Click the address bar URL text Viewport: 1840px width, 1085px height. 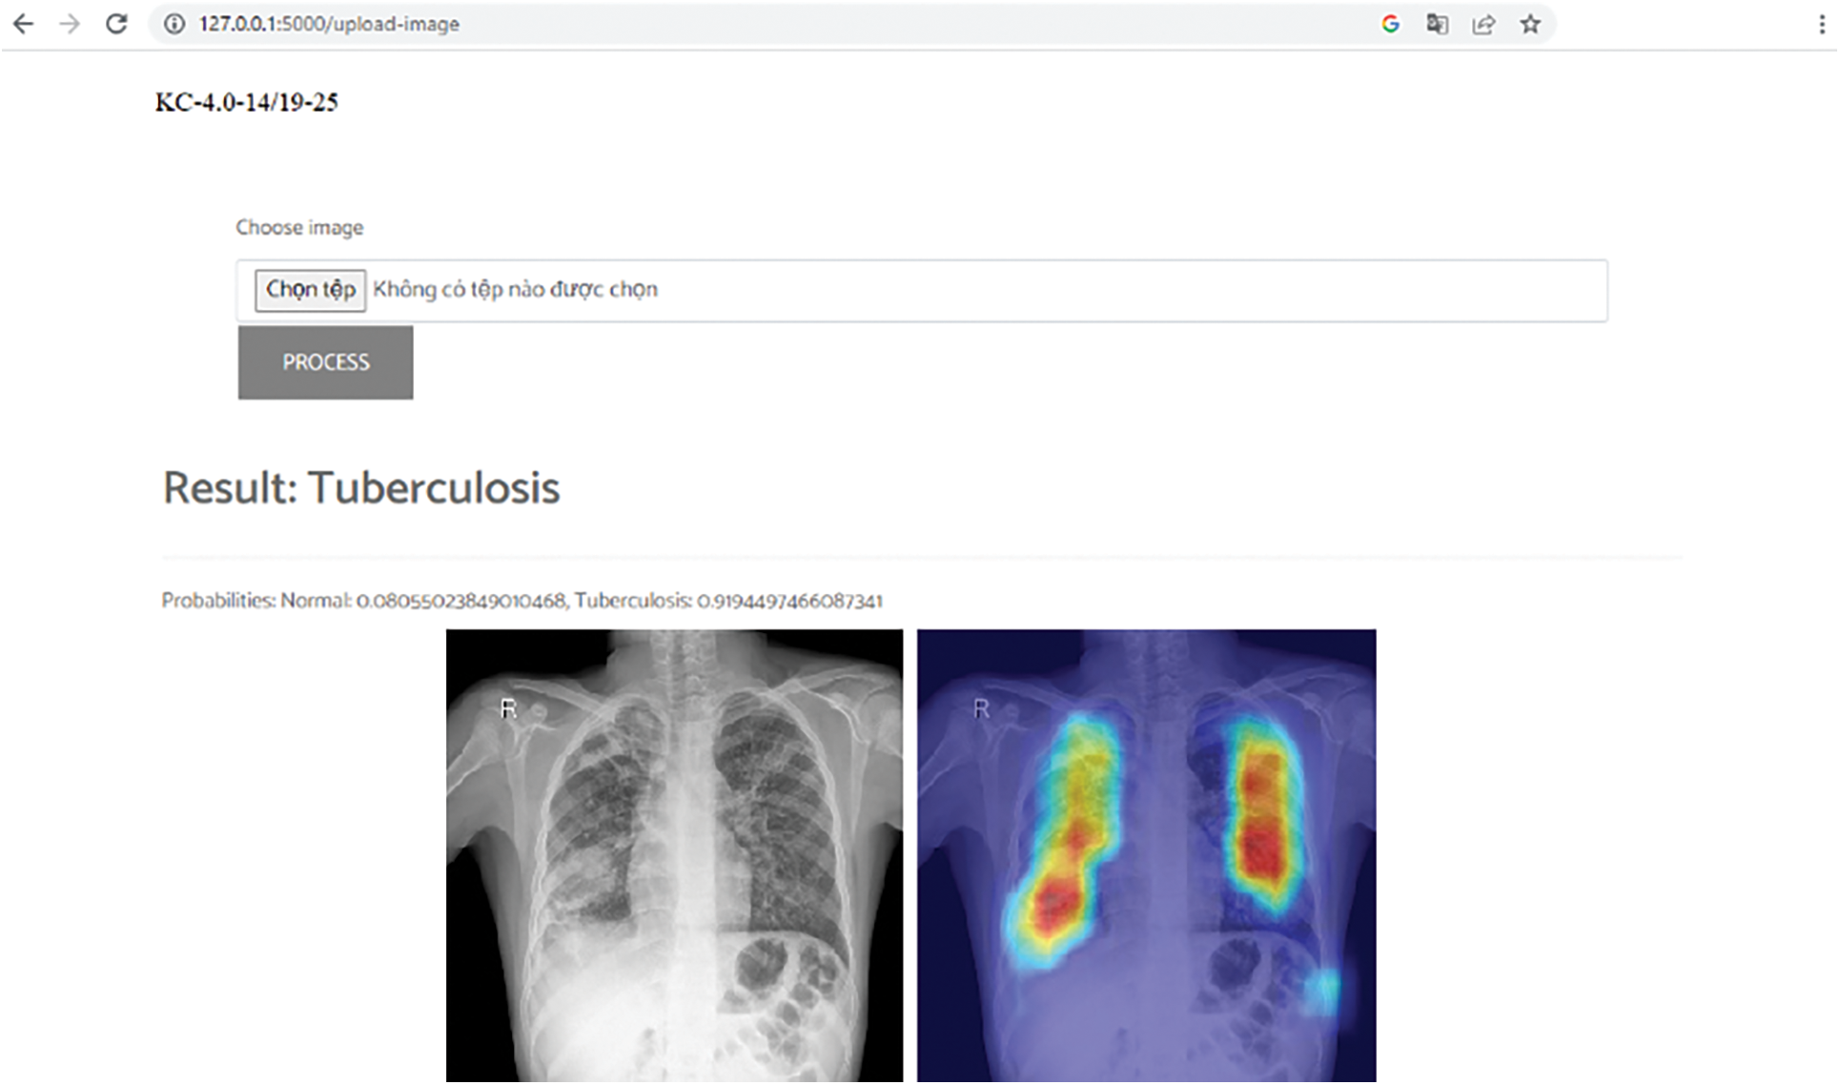click(329, 24)
